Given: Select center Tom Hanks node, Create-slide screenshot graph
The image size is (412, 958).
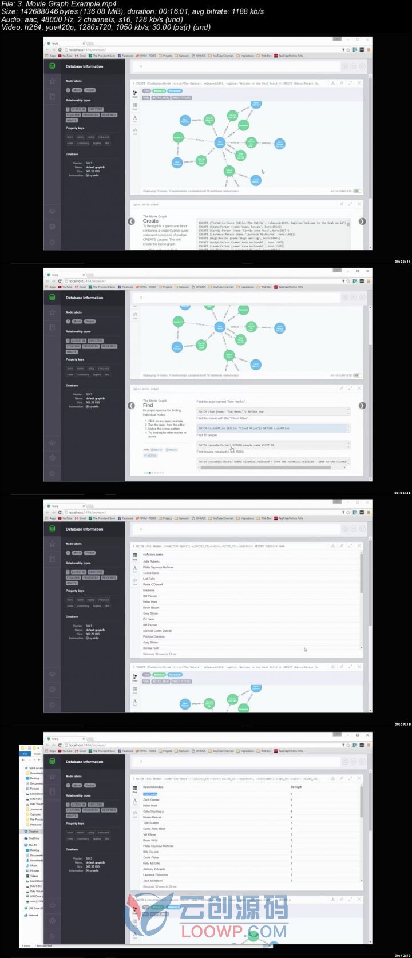Looking at the screenshot, I should pos(219,143).
